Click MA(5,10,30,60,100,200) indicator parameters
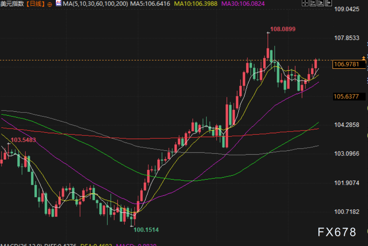 tap(96, 4)
